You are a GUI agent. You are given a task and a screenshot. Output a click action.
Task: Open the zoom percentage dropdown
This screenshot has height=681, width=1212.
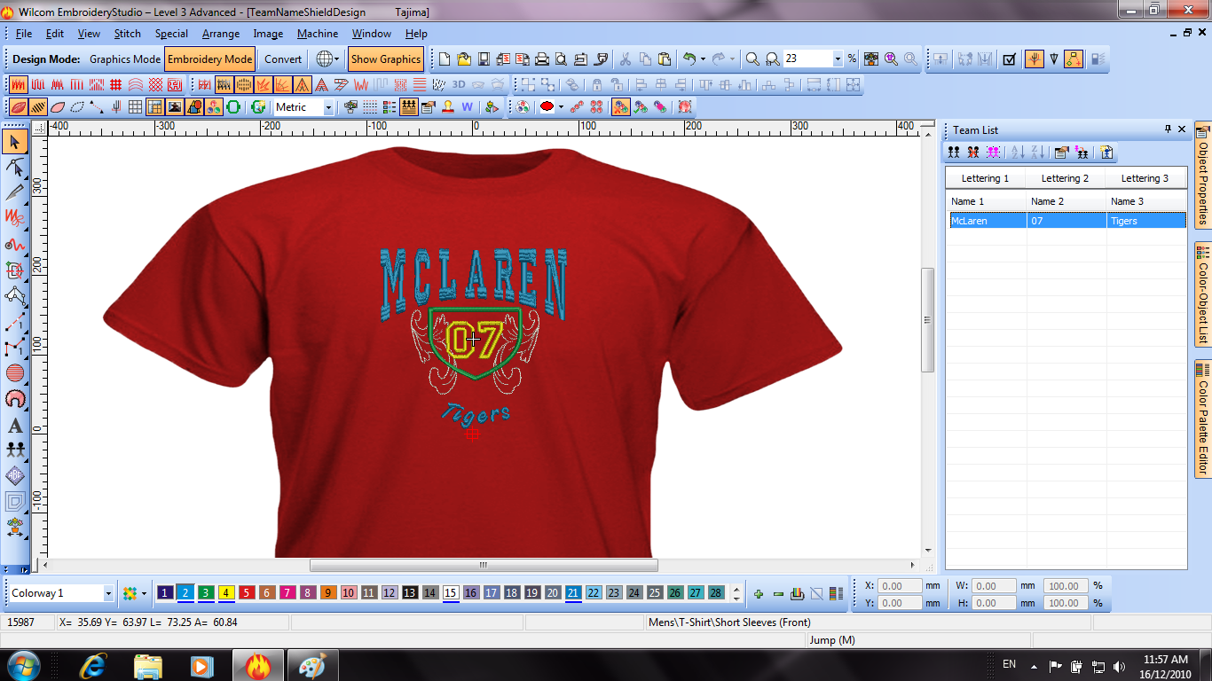[837, 59]
